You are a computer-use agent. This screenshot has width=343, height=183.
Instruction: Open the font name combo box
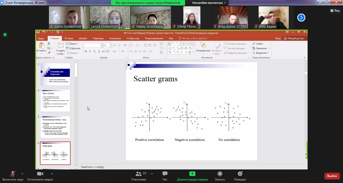point(93,45)
